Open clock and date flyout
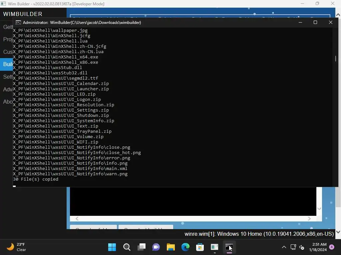 point(318,247)
